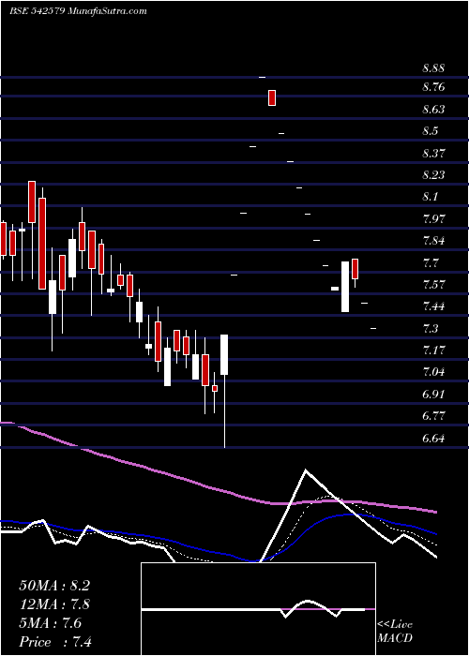
Task: Click the 8.63 price axis label
Action: [433, 110]
